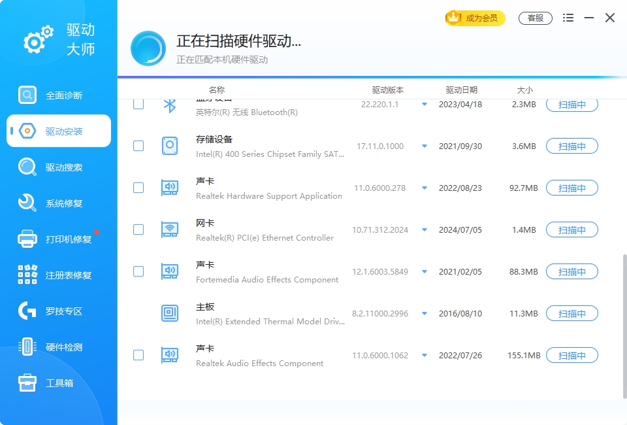The width and height of the screenshot is (627, 425).
Task: Open the 全面诊断 section
Action: coord(59,95)
